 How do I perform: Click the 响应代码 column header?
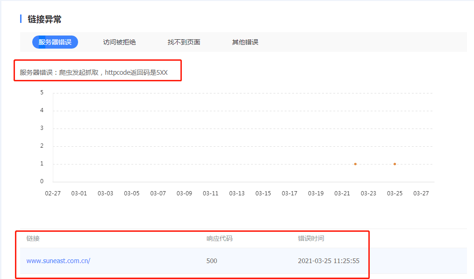(x=220, y=238)
